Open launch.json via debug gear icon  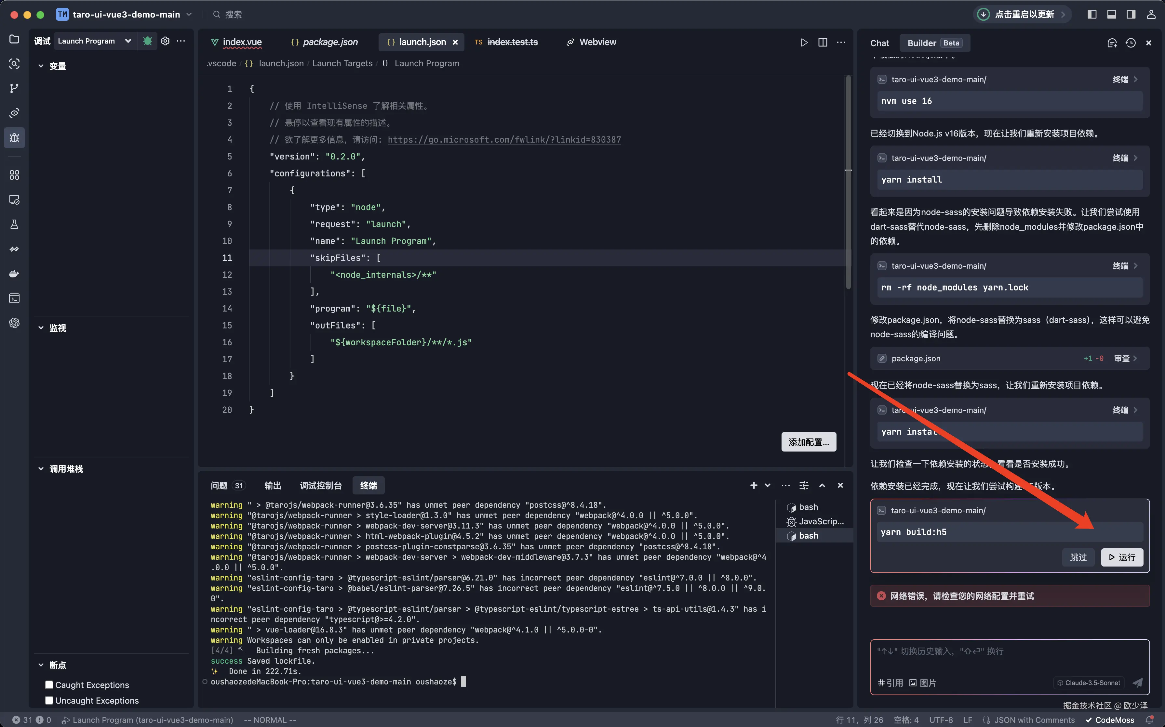pyautogui.click(x=165, y=41)
